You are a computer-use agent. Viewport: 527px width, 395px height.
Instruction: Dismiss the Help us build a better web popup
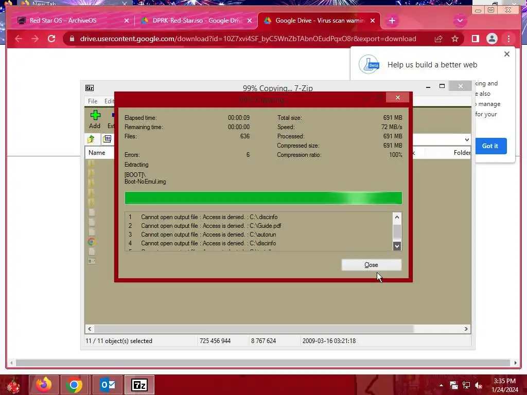[507, 54]
